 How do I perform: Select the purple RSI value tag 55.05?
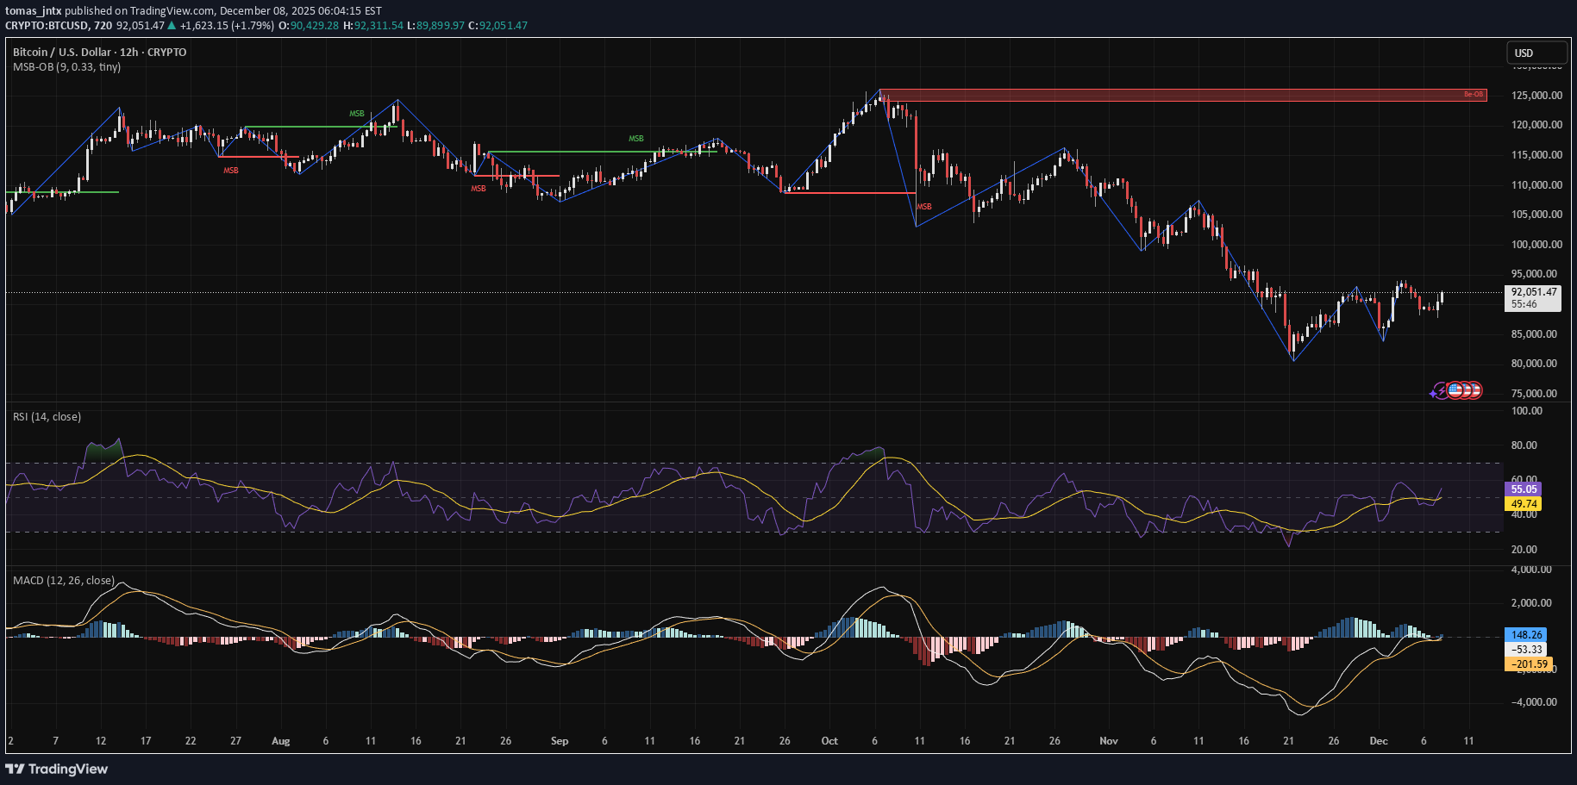point(1524,489)
